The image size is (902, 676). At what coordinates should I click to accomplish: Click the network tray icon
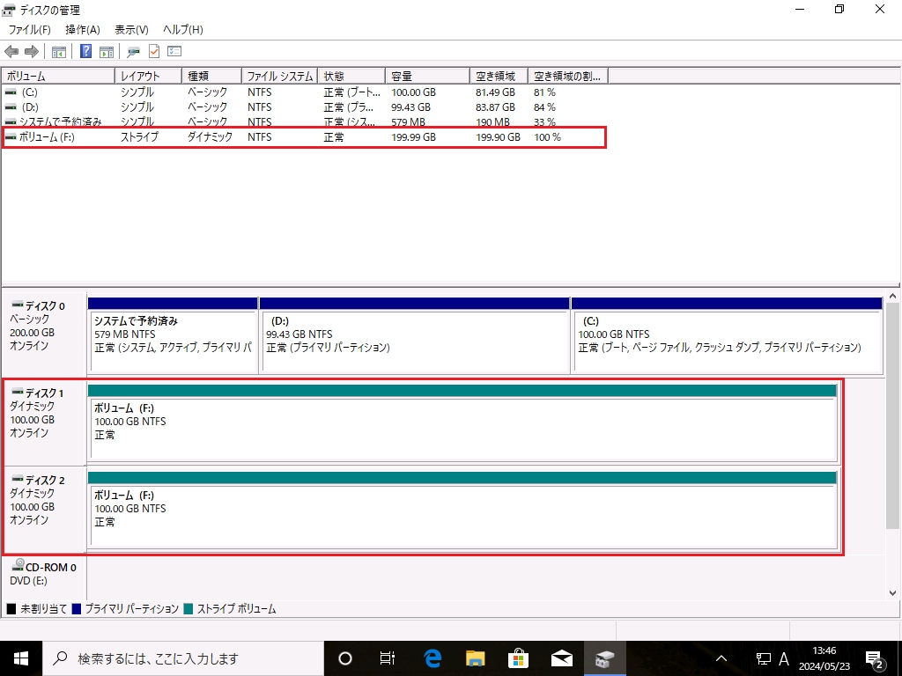pyautogui.click(x=764, y=658)
